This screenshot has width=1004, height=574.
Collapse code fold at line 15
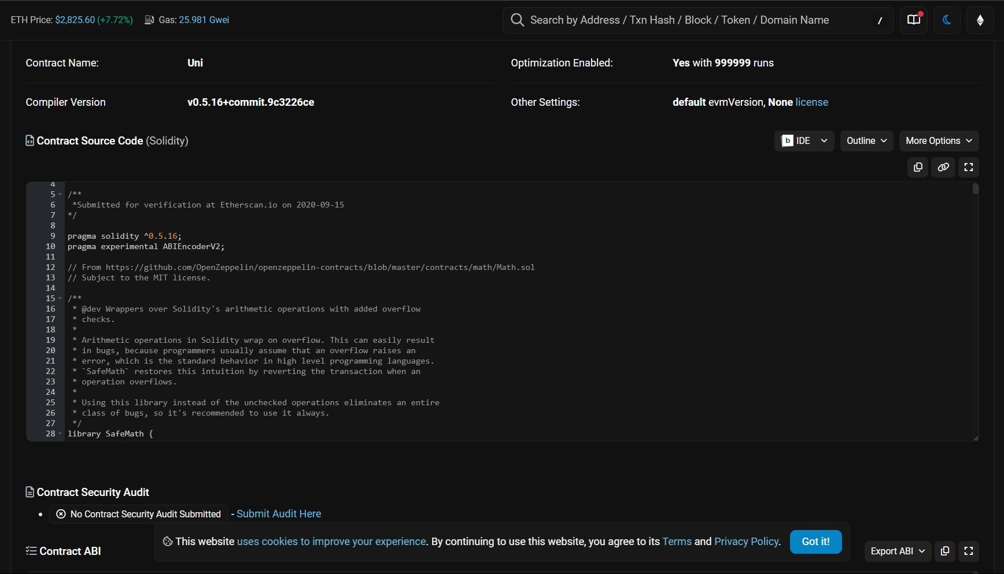60,299
